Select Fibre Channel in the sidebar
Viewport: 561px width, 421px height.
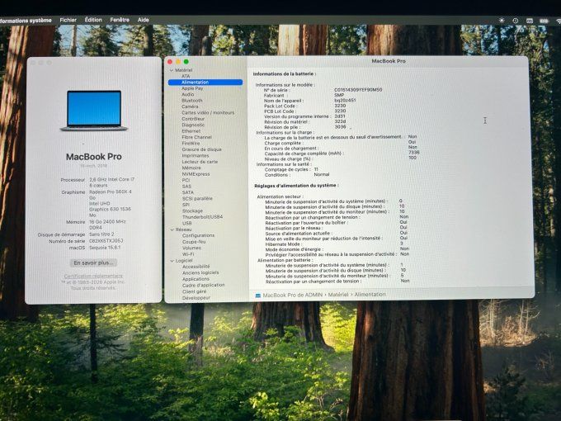(x=197, y=137)
